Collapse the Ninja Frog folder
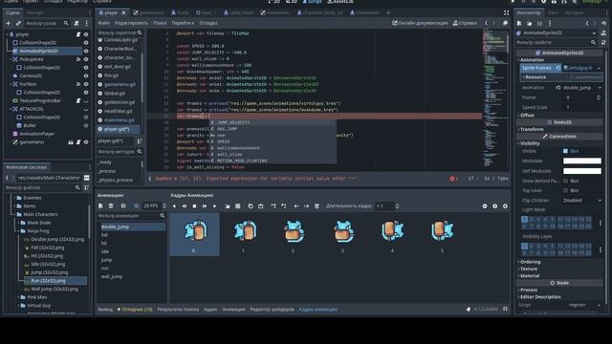Image resolution: width=612 pixels, height=344 pixels. (x=18, y=231)
